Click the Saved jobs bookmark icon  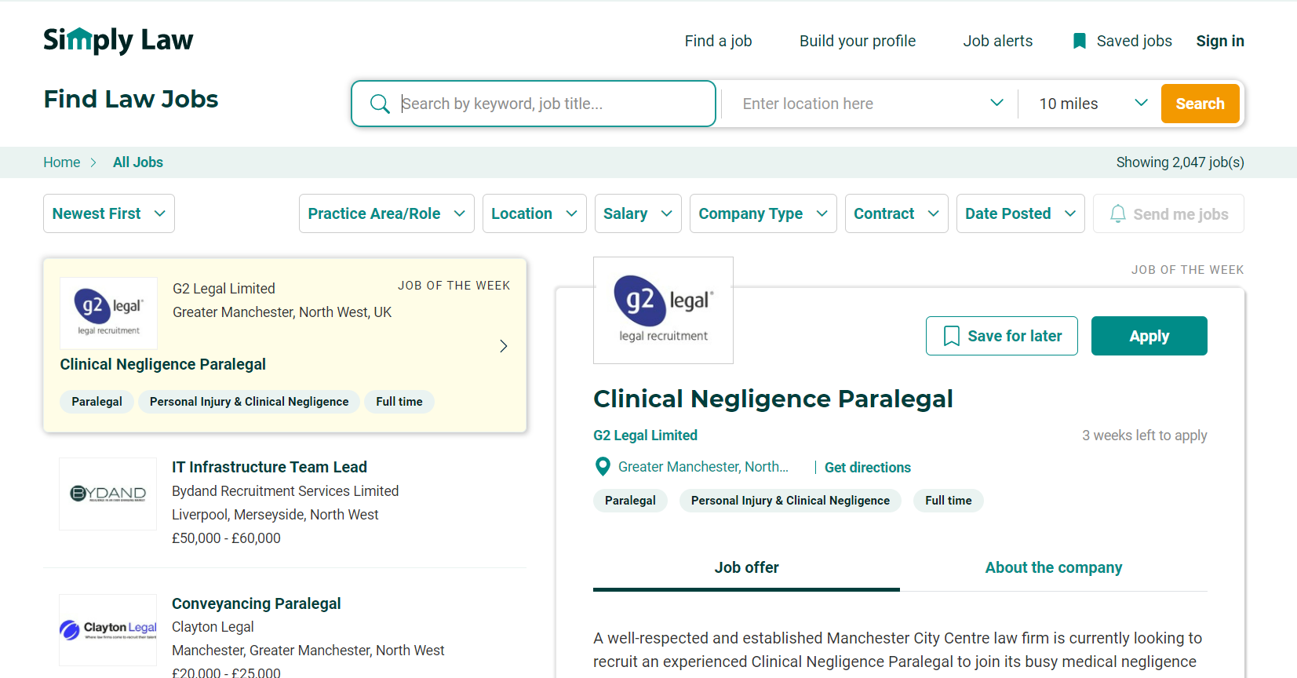[1080, 41]
